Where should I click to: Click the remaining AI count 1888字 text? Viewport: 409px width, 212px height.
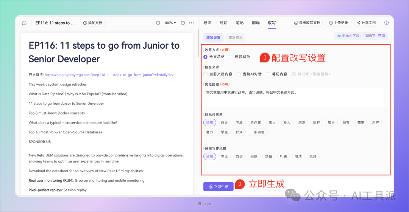(x=370, y=36)
